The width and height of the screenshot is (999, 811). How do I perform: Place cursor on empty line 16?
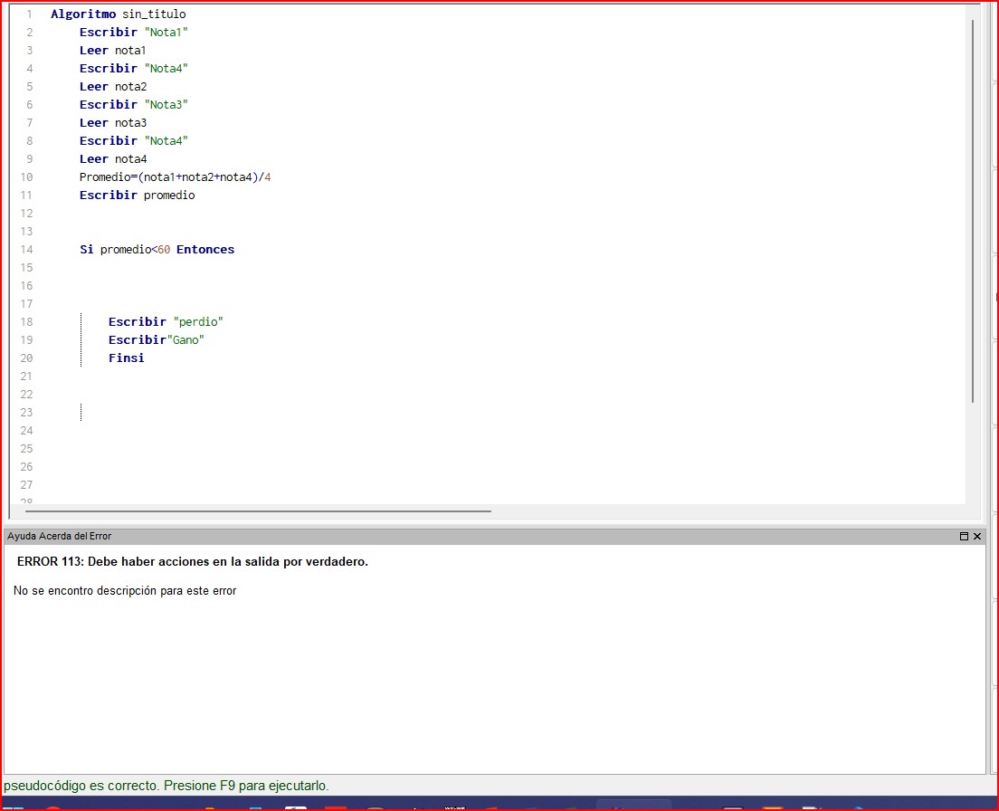pyautogui.click(x=271, y=286)
